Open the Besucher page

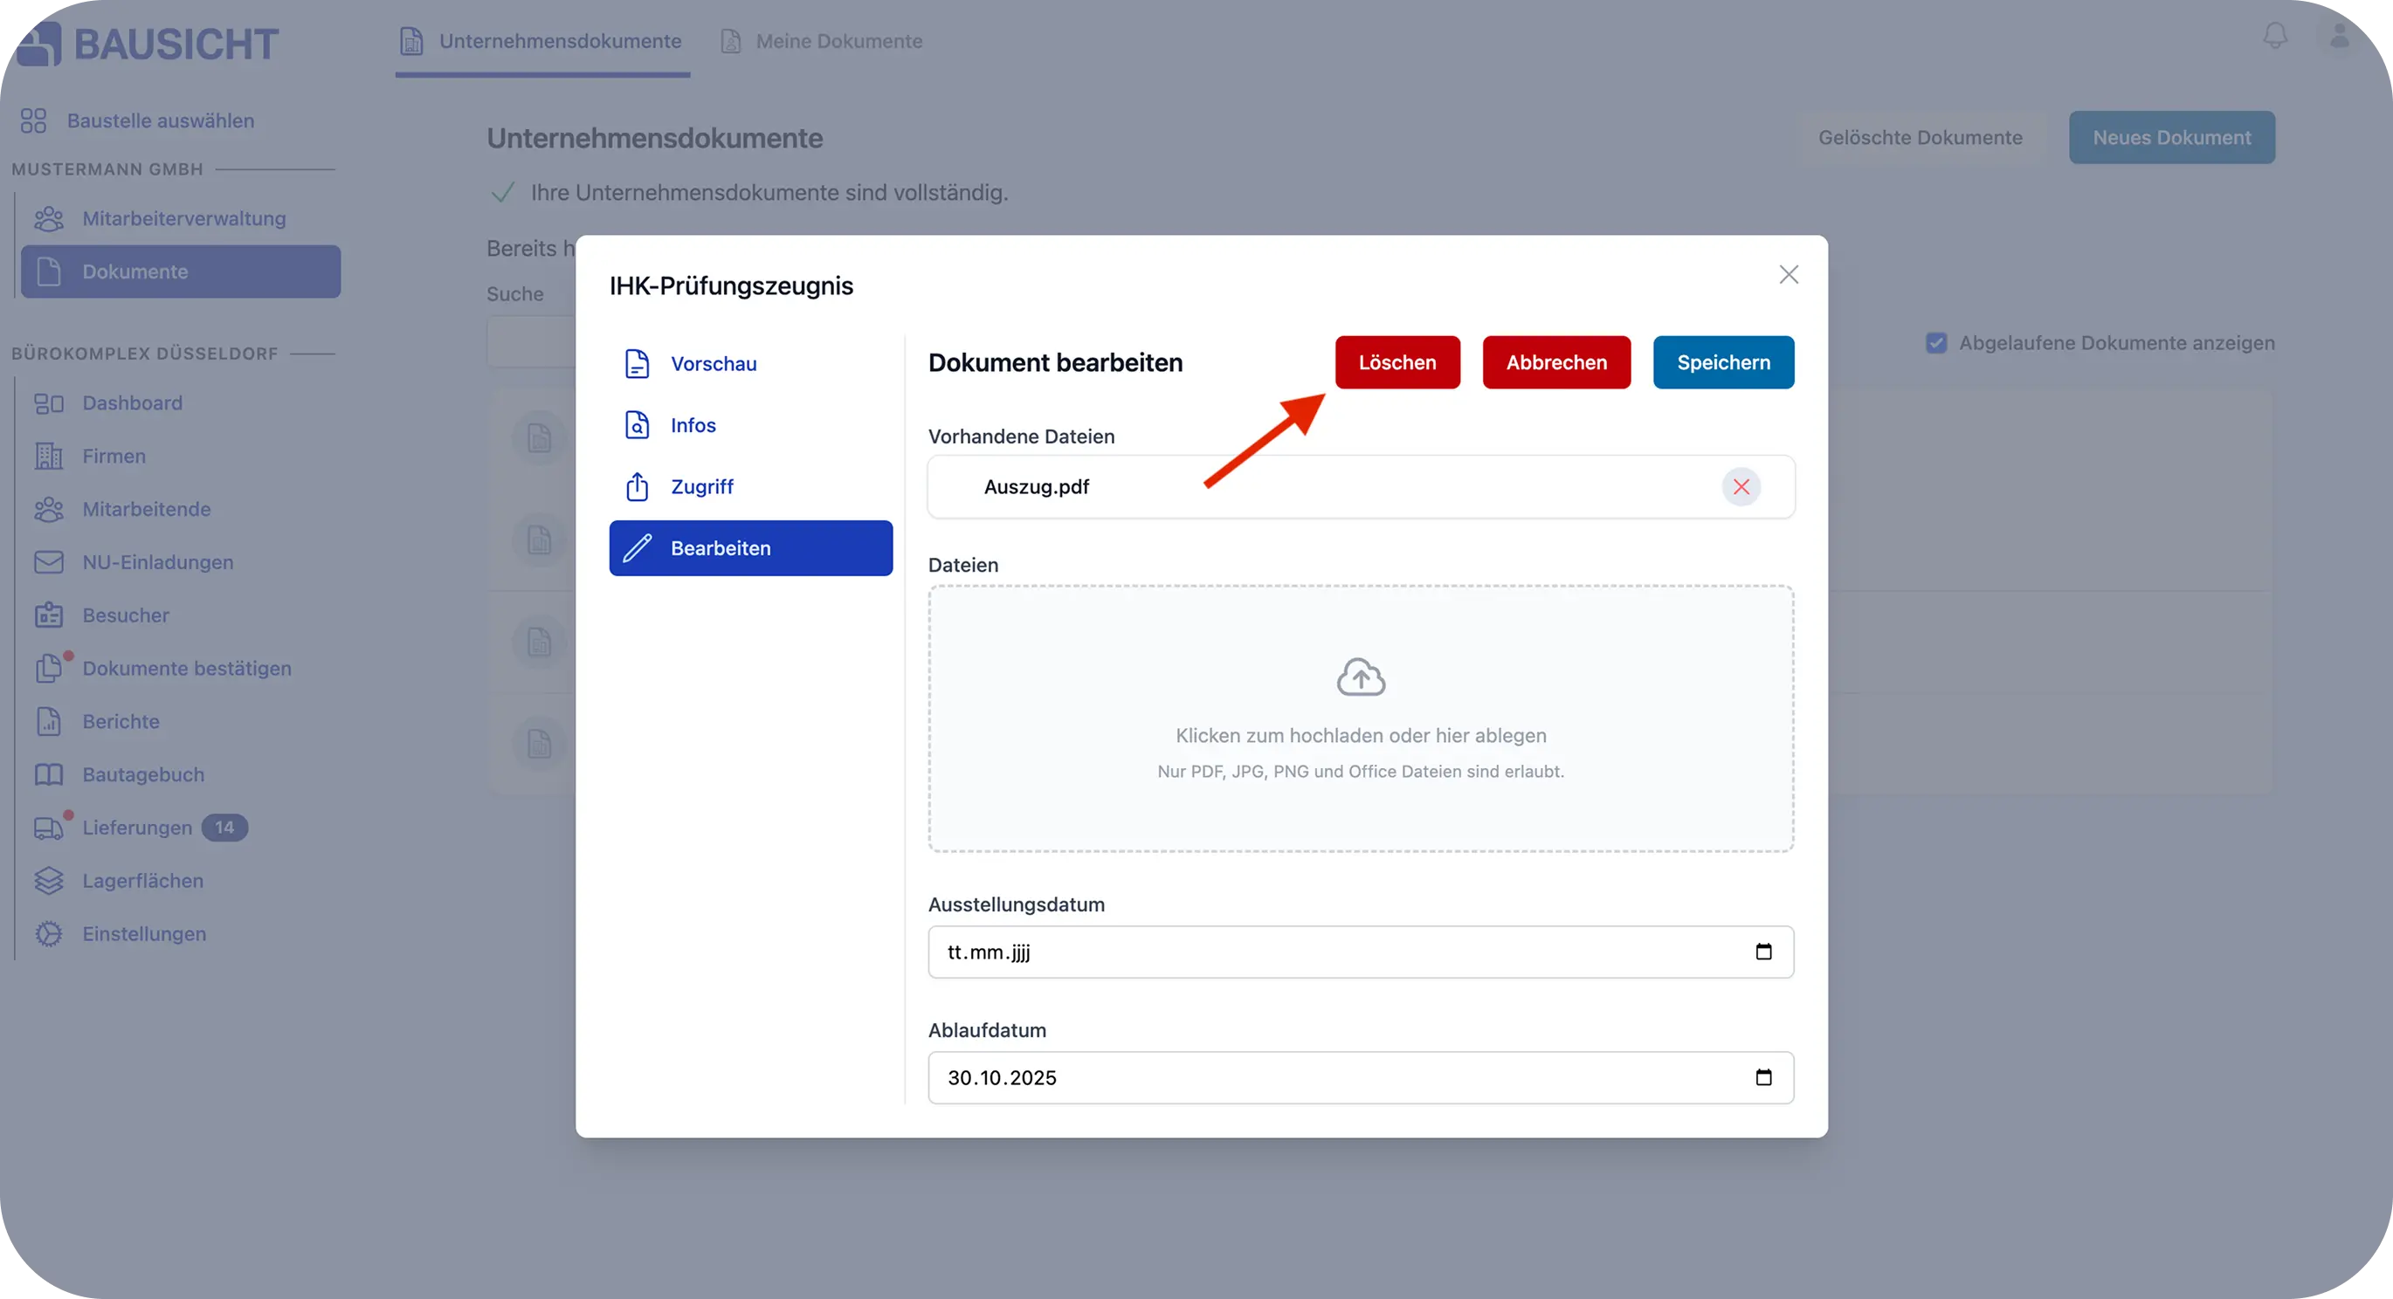coord(180,615)
